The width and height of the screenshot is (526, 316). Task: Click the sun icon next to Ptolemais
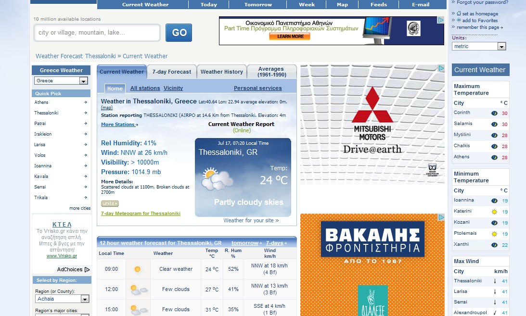[x=494, y=234]
